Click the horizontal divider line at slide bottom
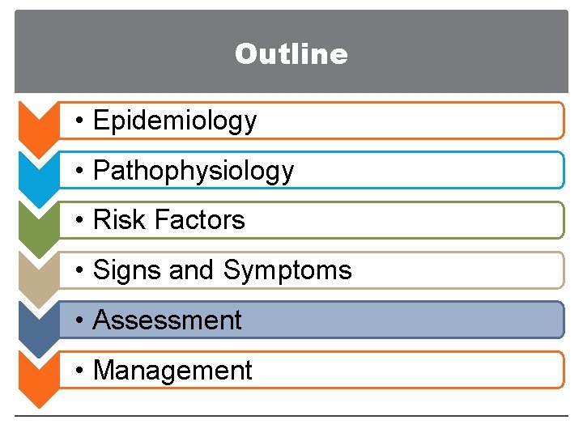This screenshot has height=437, width=583. [291, 416]
